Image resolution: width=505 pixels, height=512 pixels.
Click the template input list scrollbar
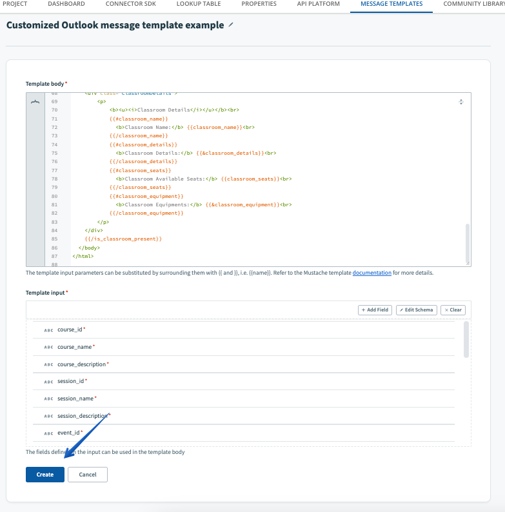tap(466, 340)
